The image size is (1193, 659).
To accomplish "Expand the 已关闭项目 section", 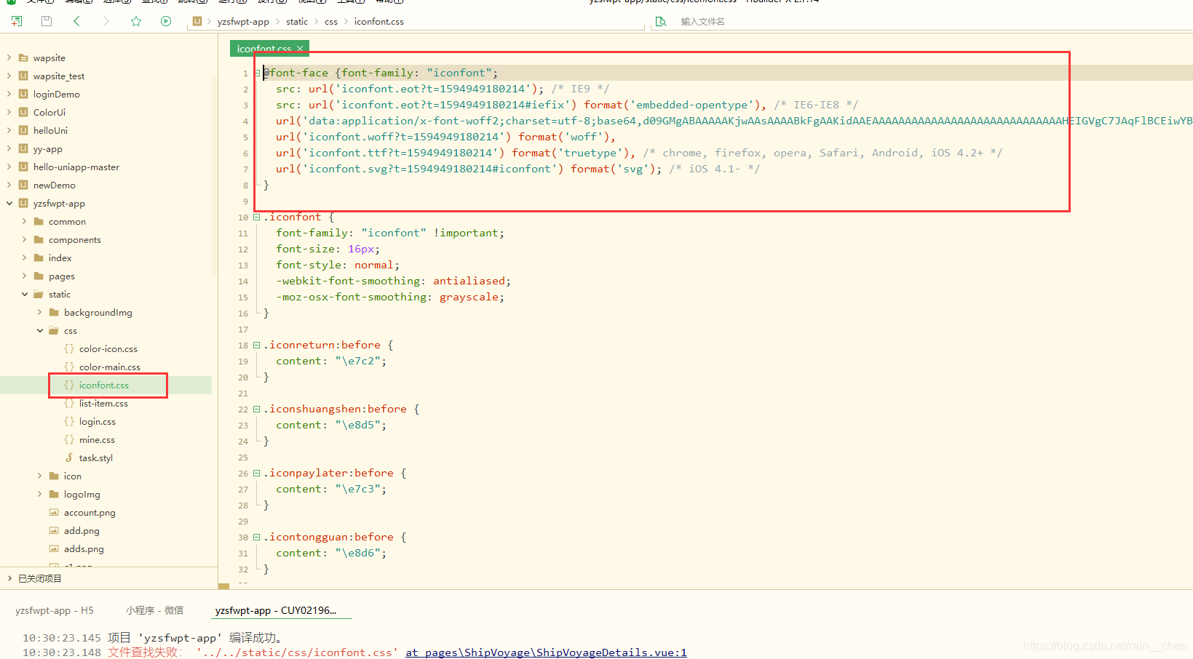I will pos(9,578).
